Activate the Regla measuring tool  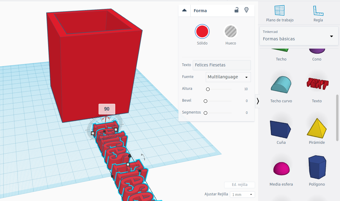pos(318,12)
